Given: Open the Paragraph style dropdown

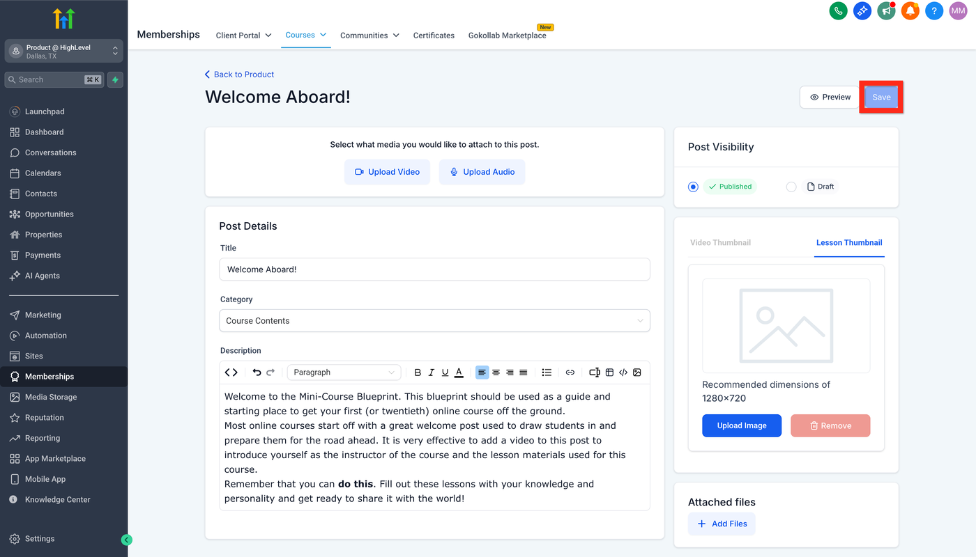Looking at the screenshot, I should click(344, 372).
